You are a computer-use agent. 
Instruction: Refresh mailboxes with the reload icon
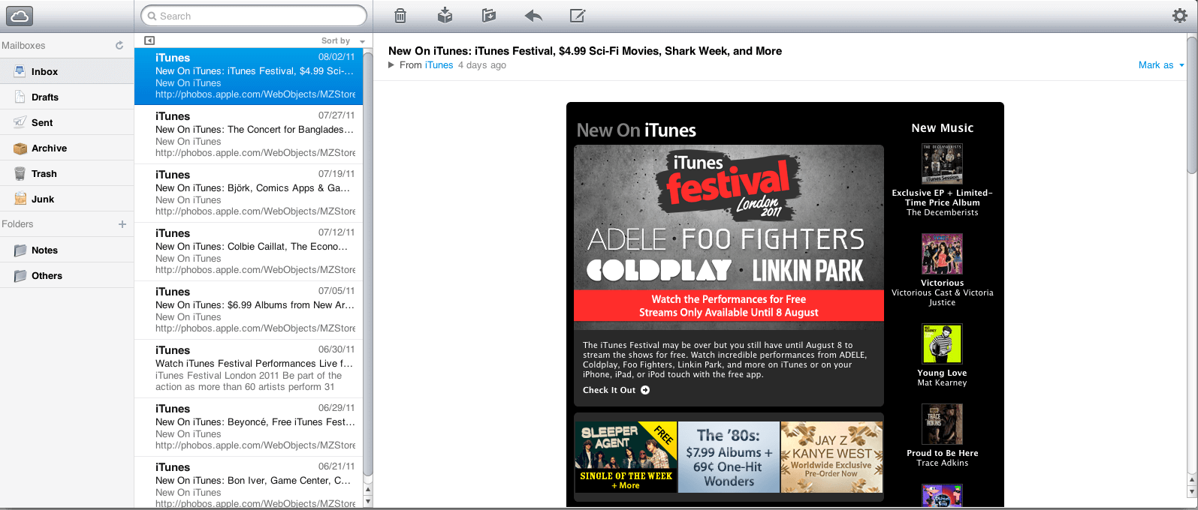point(119,45)
